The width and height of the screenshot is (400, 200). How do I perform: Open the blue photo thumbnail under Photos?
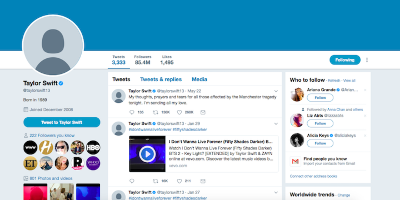tap(88, 192)
